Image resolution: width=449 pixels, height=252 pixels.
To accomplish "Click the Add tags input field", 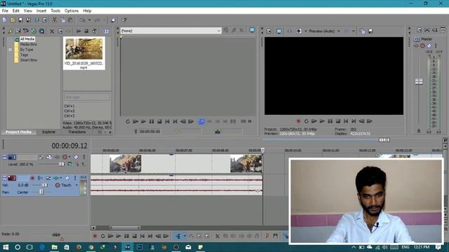I will pyautogui.click(x=87, y=97).
